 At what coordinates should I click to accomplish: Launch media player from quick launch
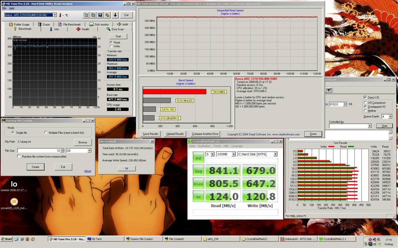tap(33, 239)
